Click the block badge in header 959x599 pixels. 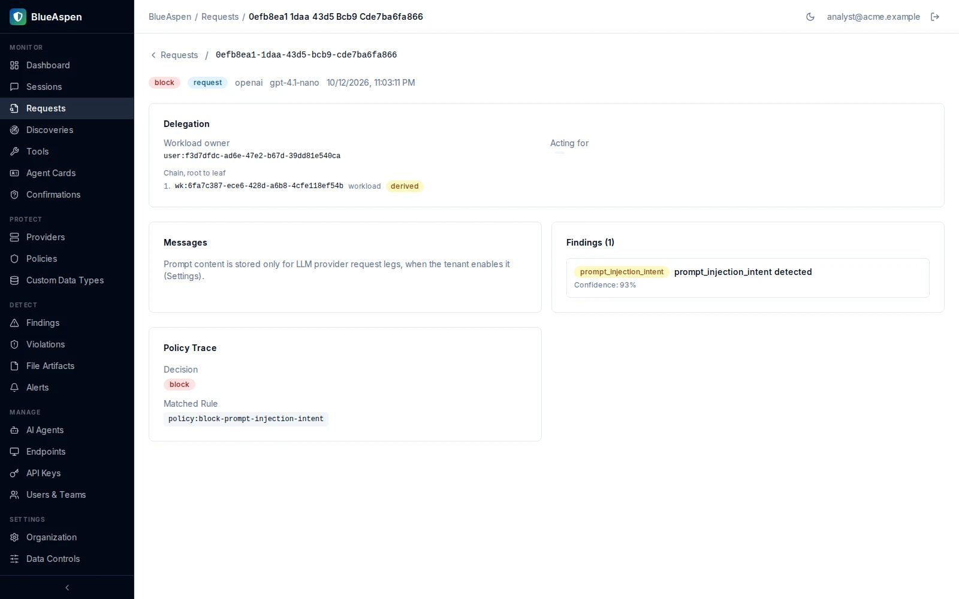[164, 83]
